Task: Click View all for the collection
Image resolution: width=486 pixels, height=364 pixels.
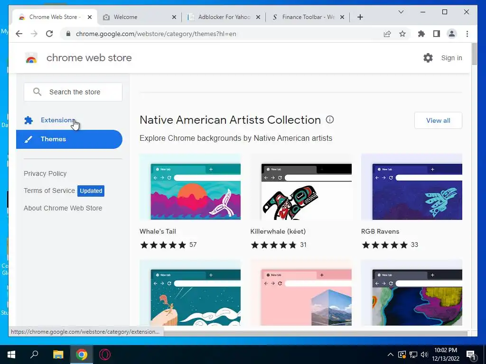Action: [438, 120]
